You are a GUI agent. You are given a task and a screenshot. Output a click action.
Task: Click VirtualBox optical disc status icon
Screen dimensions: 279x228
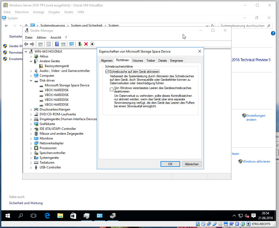pyautogui.click(x=203, y=224)
